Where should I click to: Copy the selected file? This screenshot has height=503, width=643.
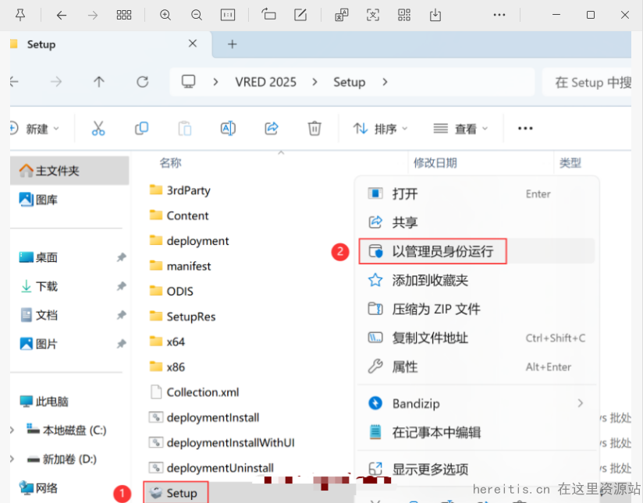141,129
